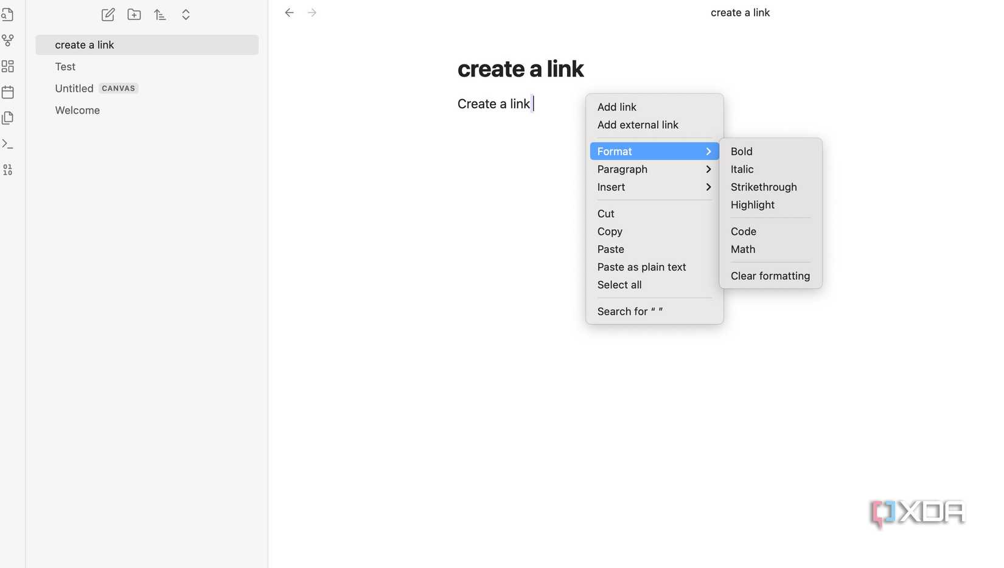The image size is (1004, 568).
Task: Open the calendar from the left ribbon
Action: click(x=8, y=92)
